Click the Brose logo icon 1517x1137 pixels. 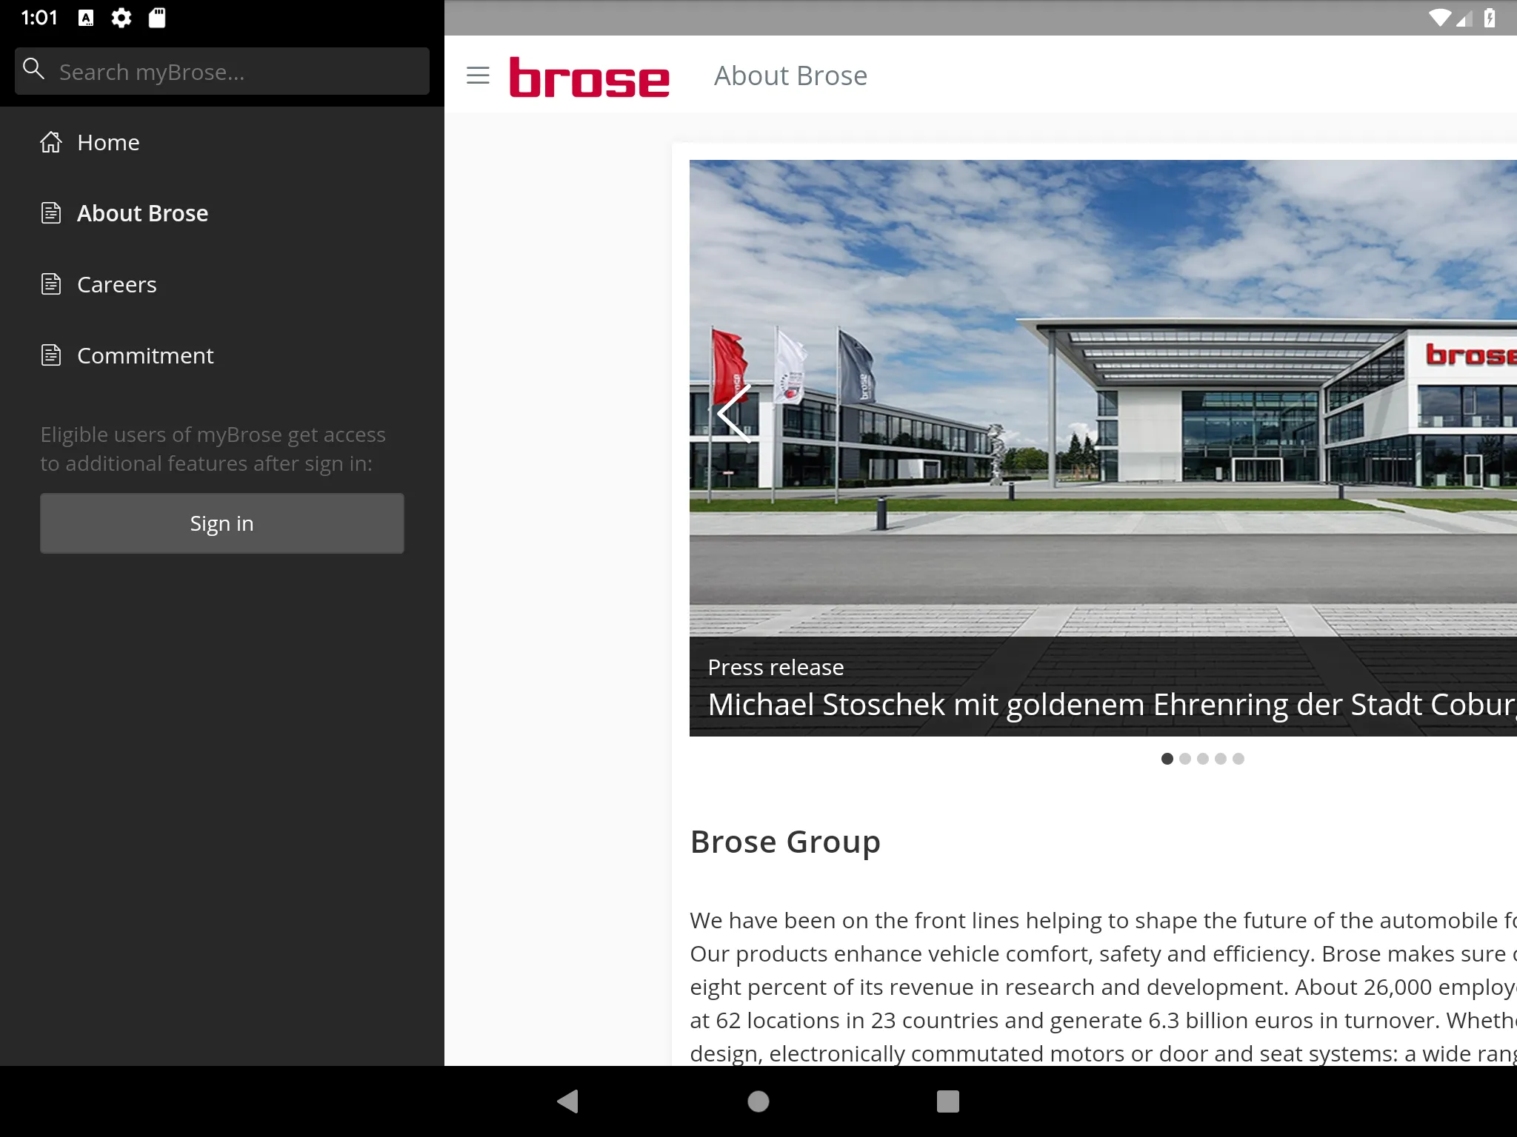[589, 76]
